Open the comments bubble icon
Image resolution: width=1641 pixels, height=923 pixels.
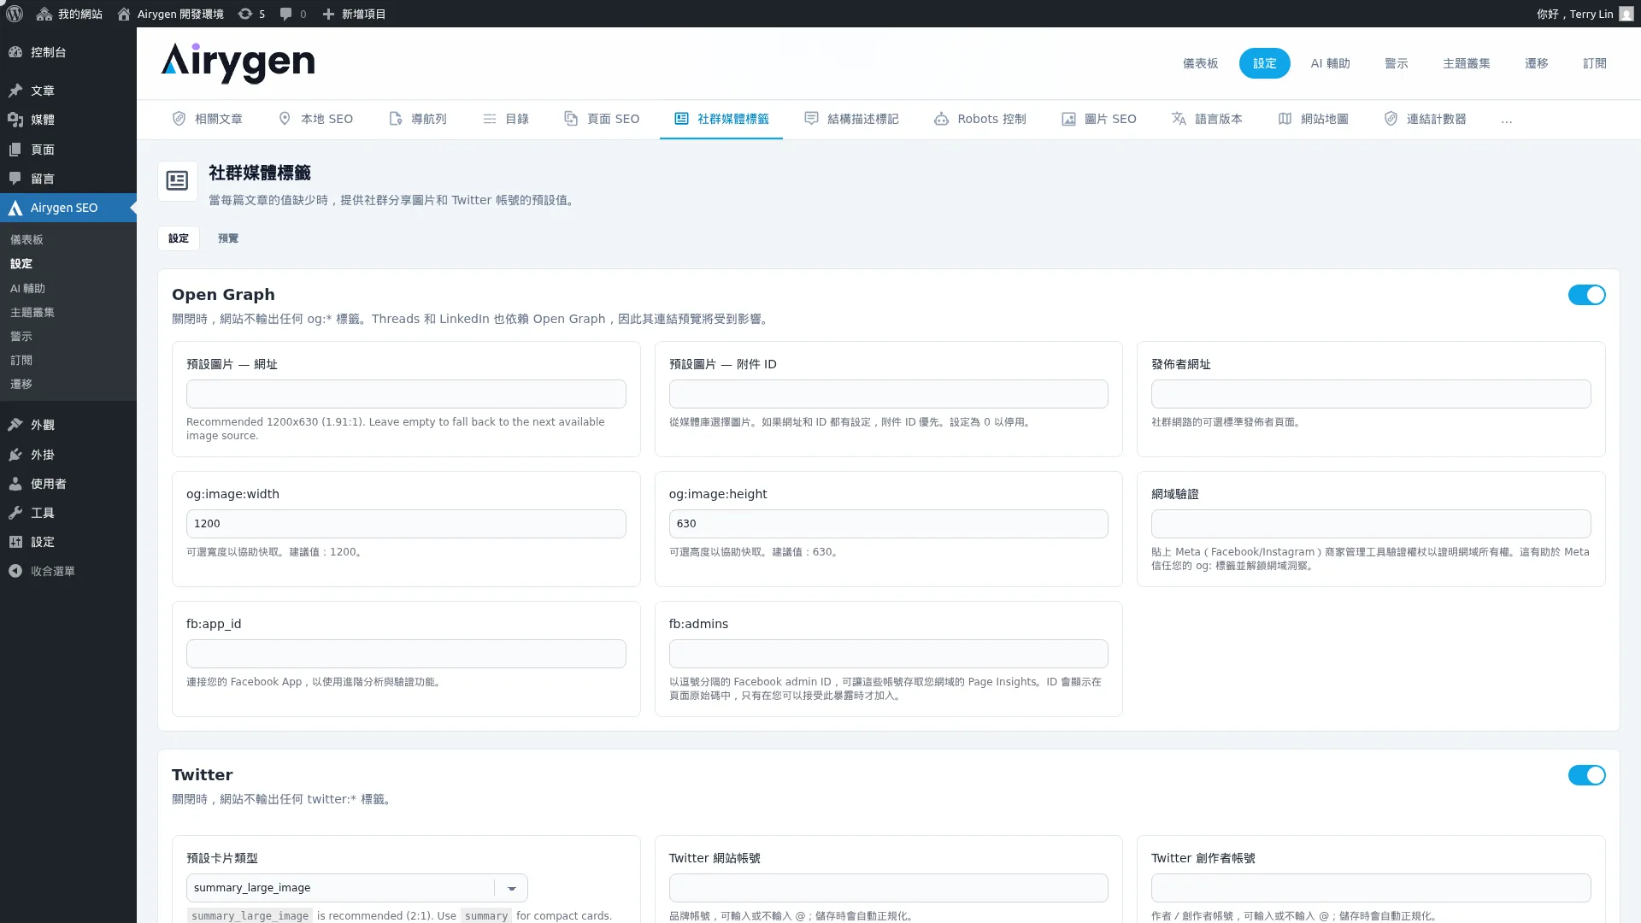[x=286, y=14]
